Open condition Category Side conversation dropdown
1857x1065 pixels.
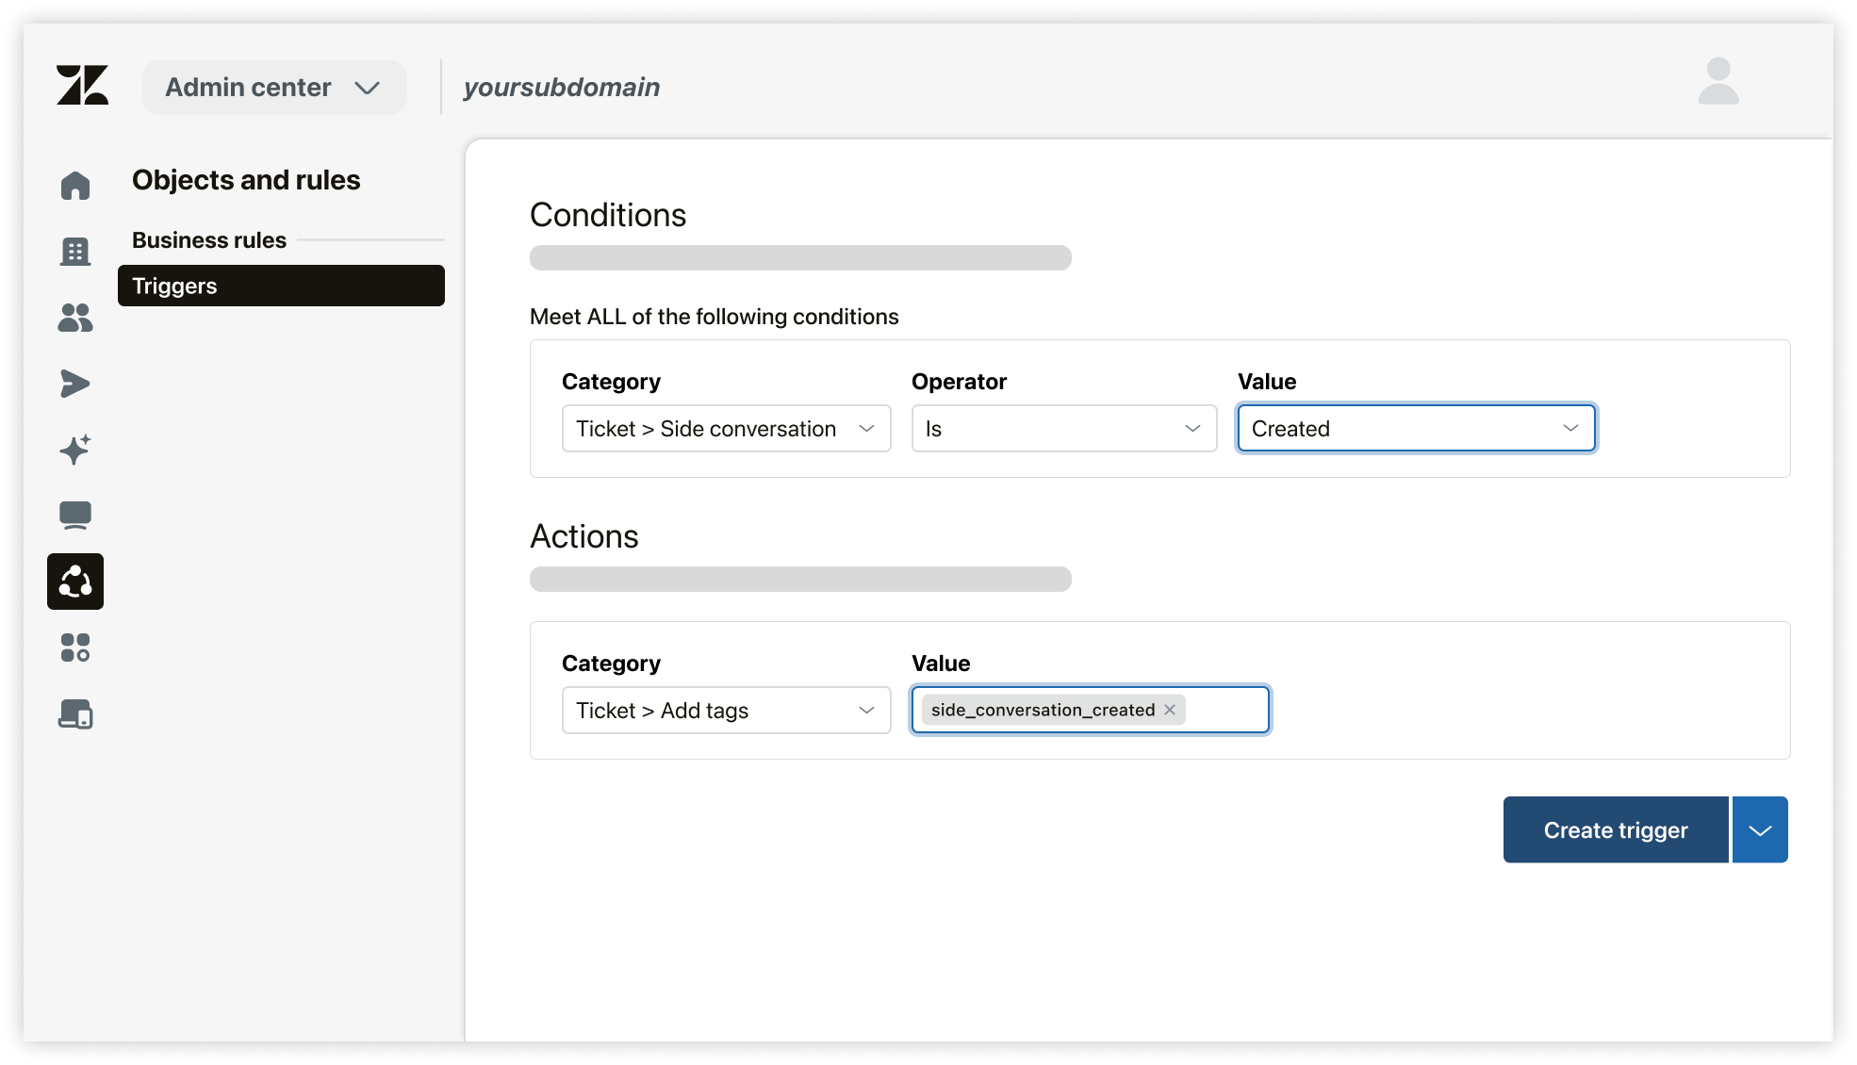tap(726, 429)
